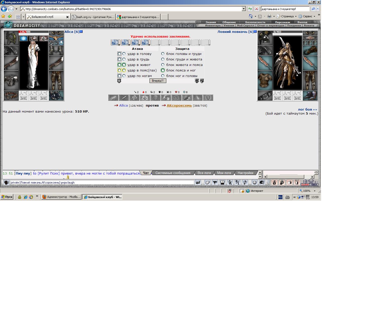Screen dimensions: 374x334
Task: Click the chat message input field
Action: click(x=102, y=183)
